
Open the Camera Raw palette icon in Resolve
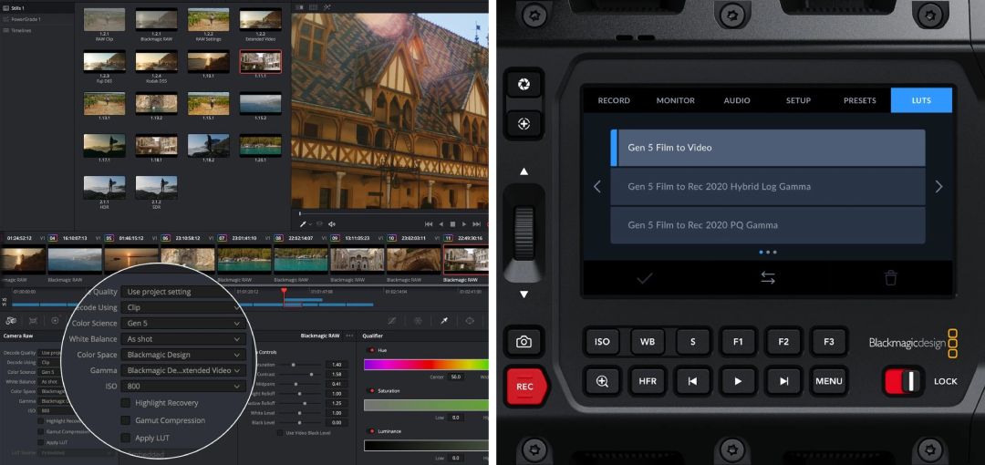click(x=11, y=320)
